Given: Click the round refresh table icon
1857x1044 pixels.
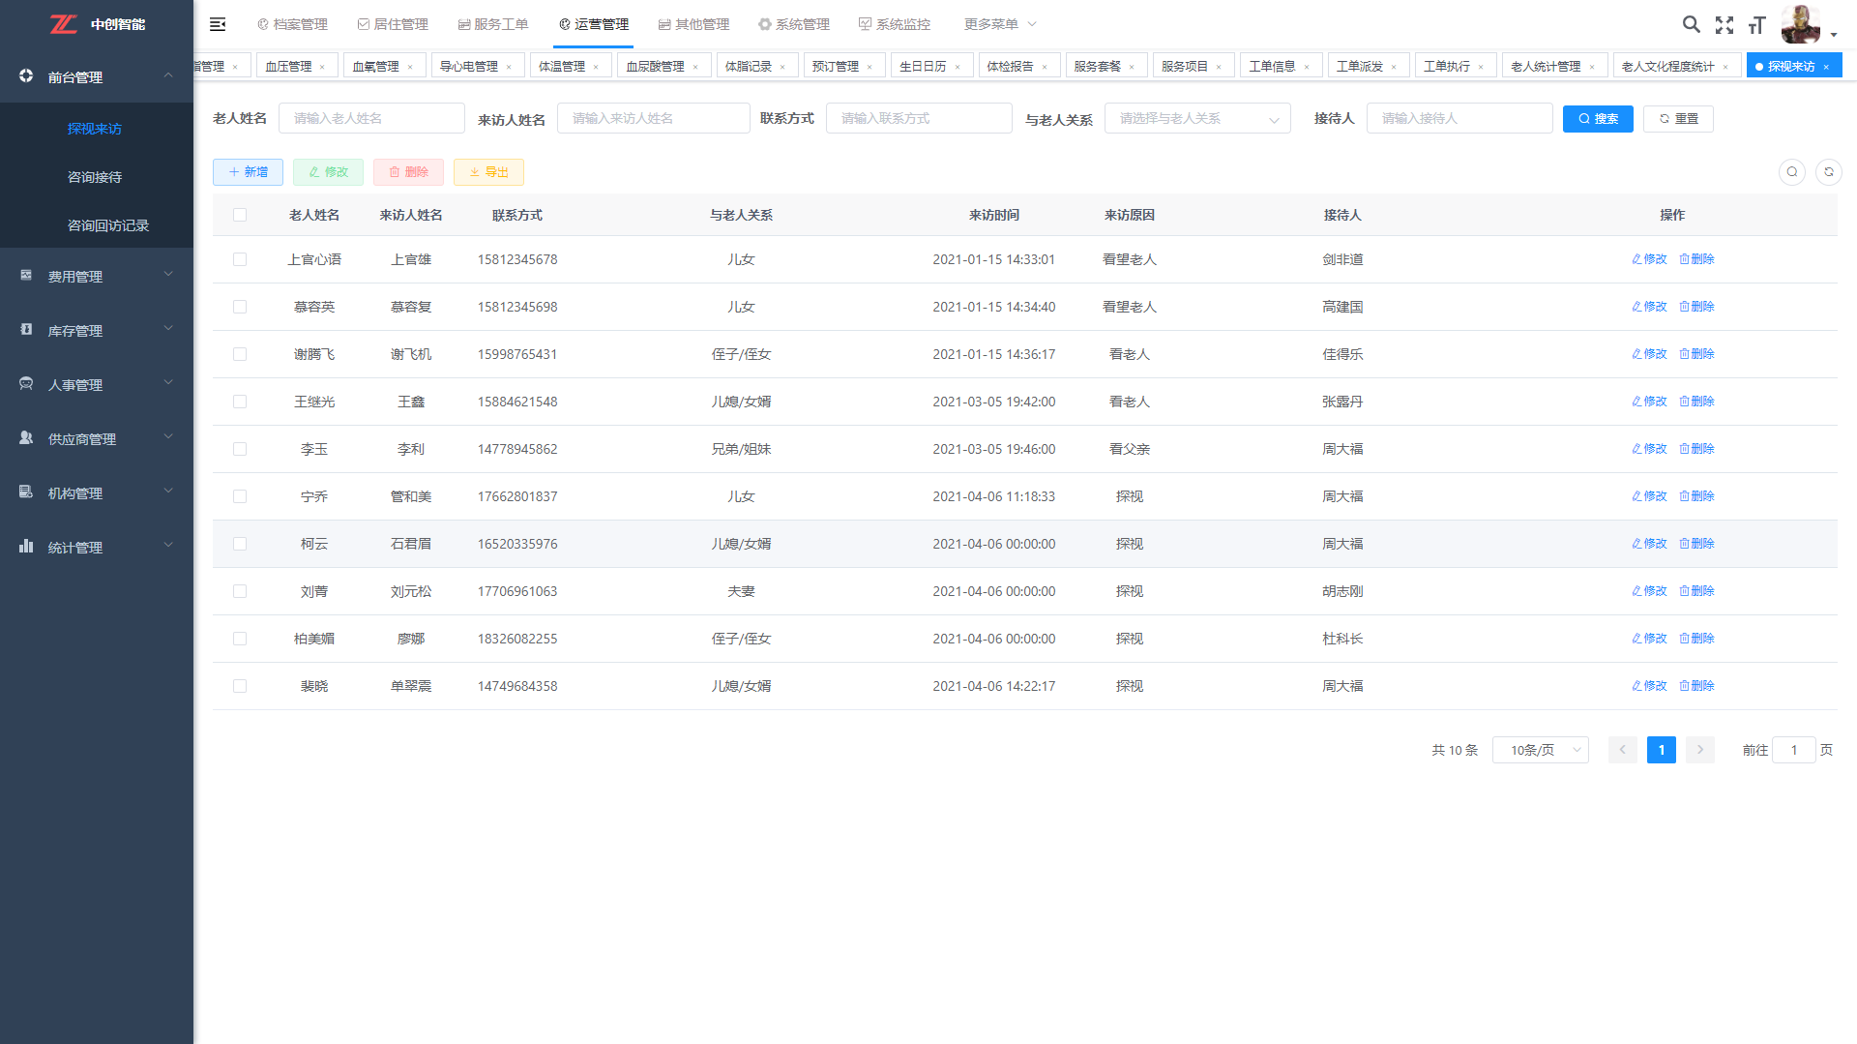Looking at the screenshot, I should click(x=1828, y=172).
